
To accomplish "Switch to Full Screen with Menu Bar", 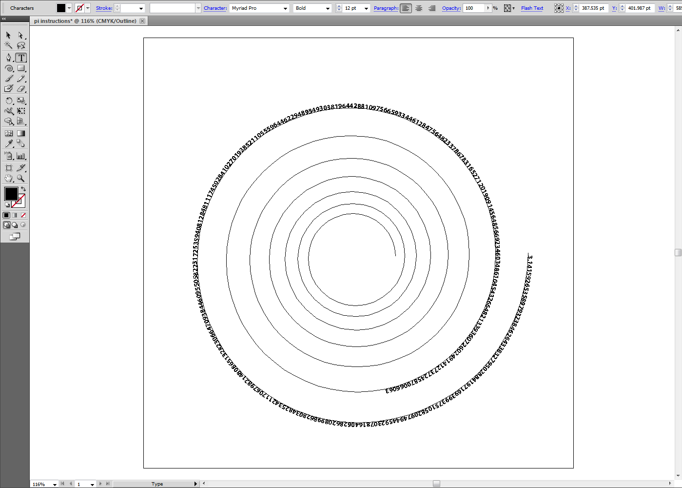I will pyautogui.click(x=15, y=225).
